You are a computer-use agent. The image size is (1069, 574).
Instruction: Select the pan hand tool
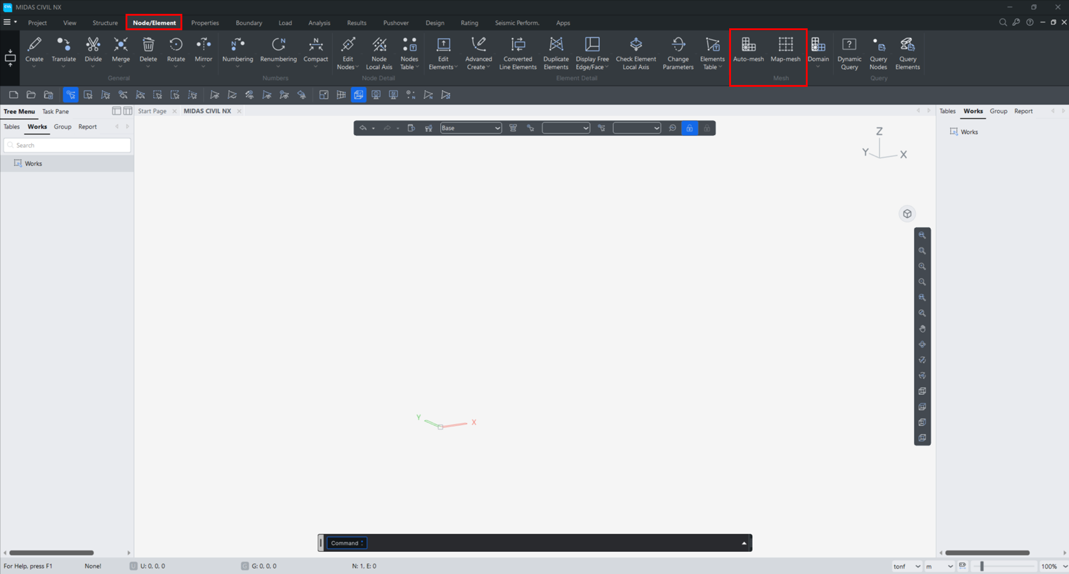[922, 329]
